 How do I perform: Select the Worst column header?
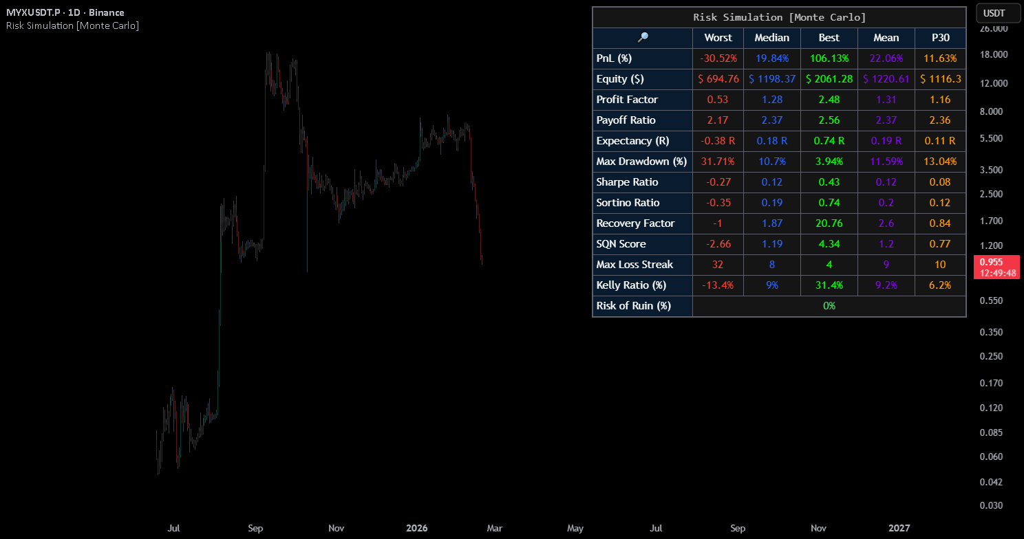[718, 38]
